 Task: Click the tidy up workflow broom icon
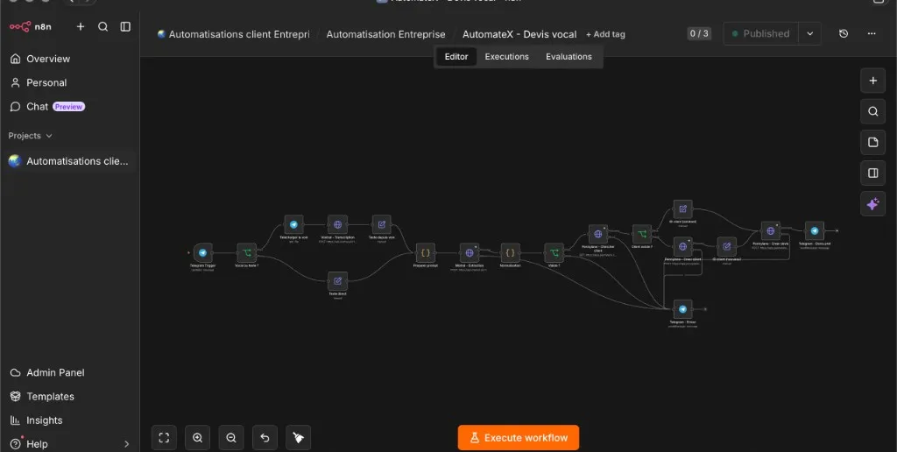click(x=298, y=438)
